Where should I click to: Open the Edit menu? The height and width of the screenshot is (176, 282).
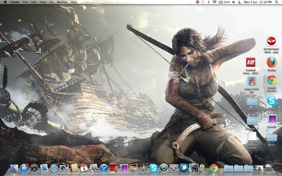point(33,2)
